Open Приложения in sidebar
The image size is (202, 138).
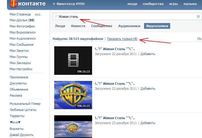click(x=19, y=77)
